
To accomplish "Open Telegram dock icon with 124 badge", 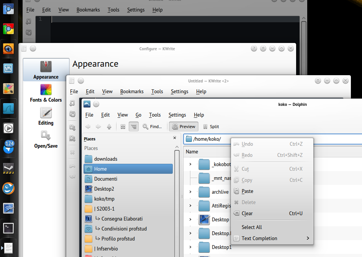I will coord(8,147).
